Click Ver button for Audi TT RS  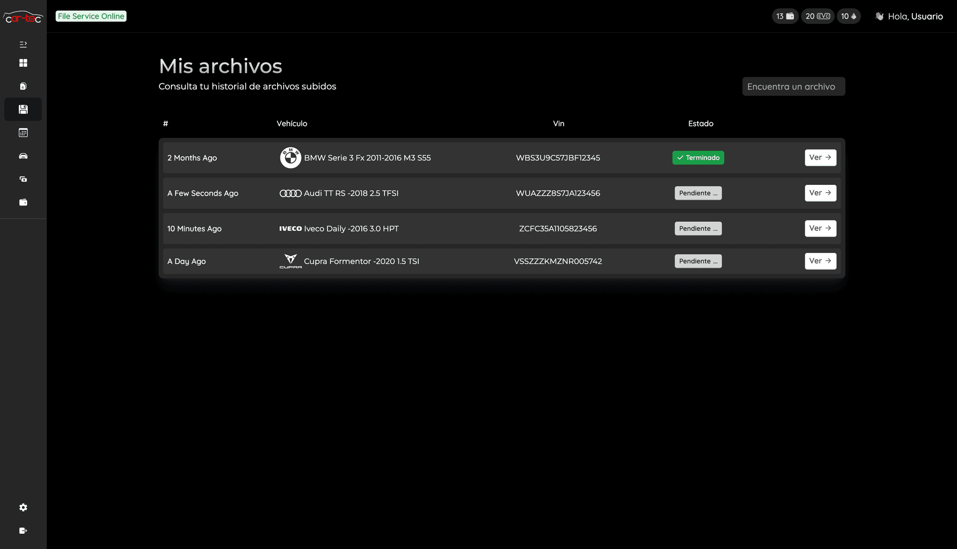(820, 193)
